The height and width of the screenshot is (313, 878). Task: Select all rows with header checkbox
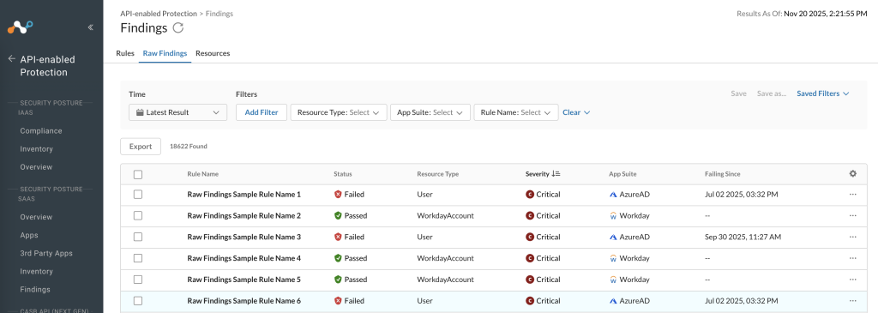138,175
